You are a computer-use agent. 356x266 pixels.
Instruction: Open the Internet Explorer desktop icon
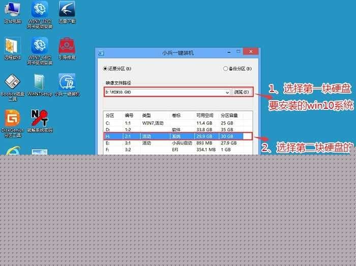13,151
